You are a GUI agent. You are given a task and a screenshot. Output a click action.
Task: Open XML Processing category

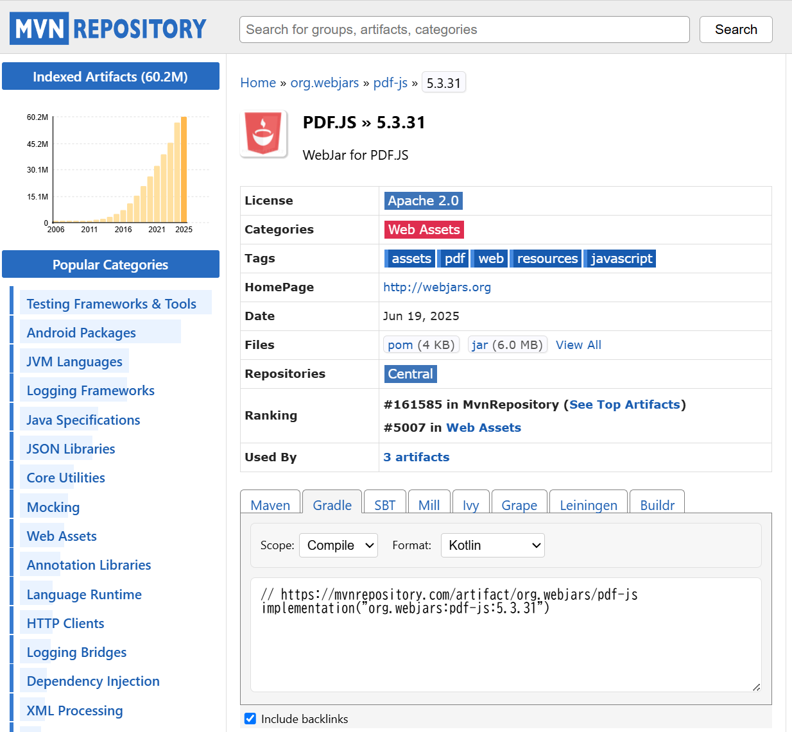pos(74,711)
